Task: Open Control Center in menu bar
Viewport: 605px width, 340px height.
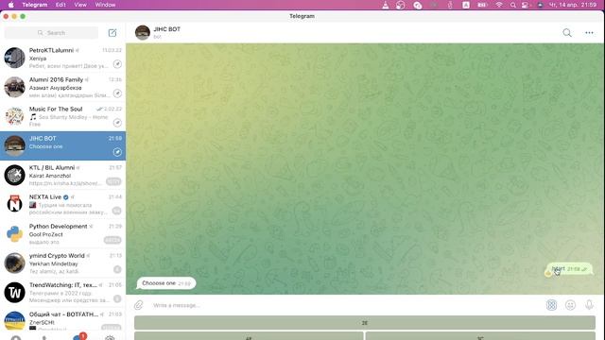Action: (526, 5)
